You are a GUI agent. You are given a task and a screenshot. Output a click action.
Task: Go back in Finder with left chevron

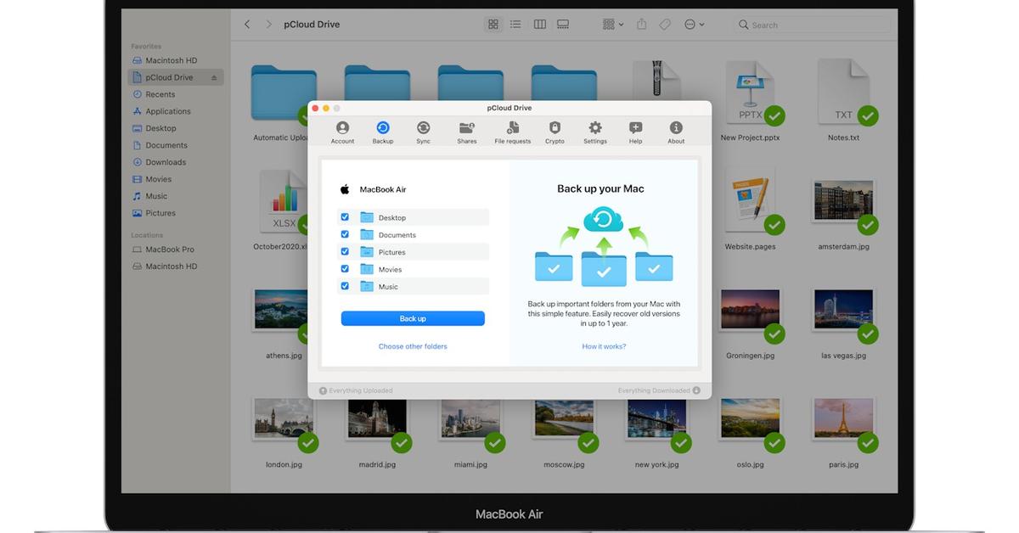click(x=247, y=25)
